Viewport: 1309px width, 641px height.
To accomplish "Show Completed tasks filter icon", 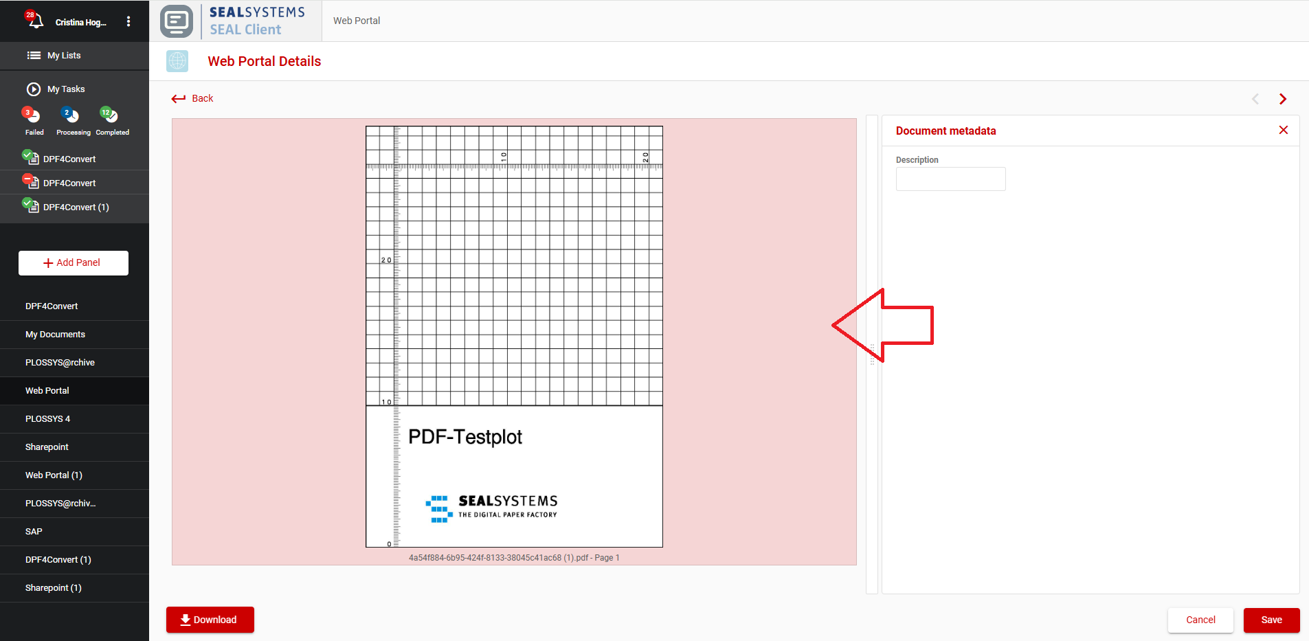I will pyautogui.click(x=110, y=115).
